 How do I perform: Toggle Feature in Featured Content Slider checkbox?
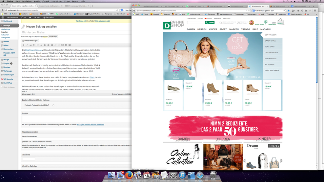click(53, 105)
